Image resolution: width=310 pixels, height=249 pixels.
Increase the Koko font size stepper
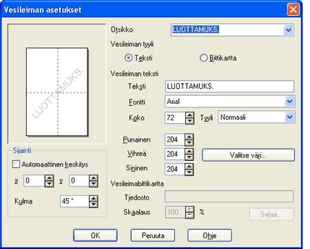[x=189, y=115]
